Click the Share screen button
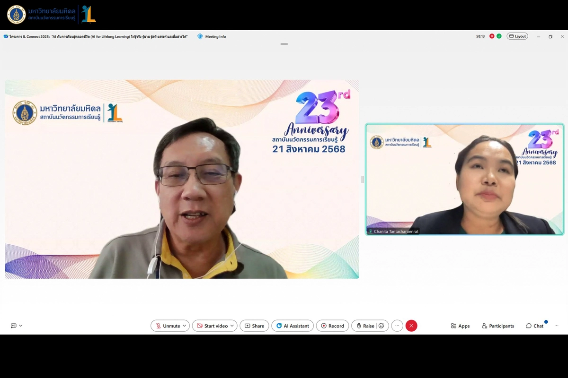The width and height of the screenshot is (568, 378). (254, 326)
